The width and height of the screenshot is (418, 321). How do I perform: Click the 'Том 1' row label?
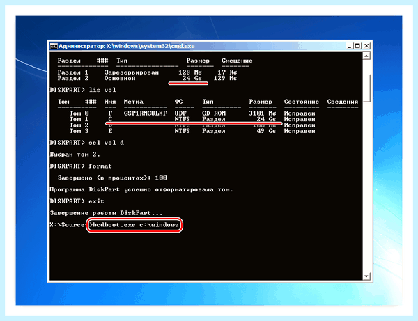coord(79,119)
